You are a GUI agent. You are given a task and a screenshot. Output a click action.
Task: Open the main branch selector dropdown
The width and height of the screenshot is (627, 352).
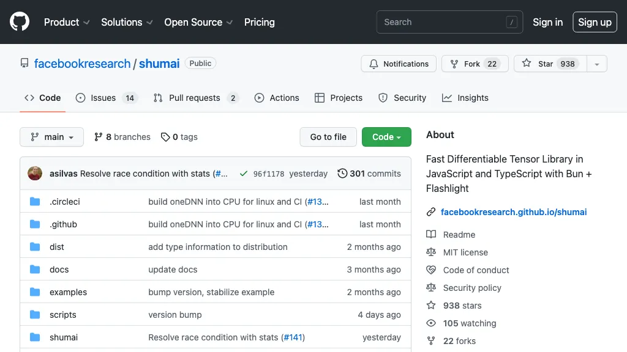51,137
